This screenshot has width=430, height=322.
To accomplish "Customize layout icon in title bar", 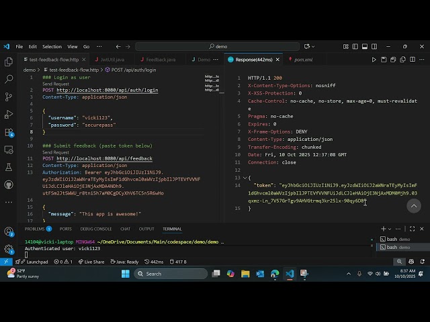I will click(346, 46).
